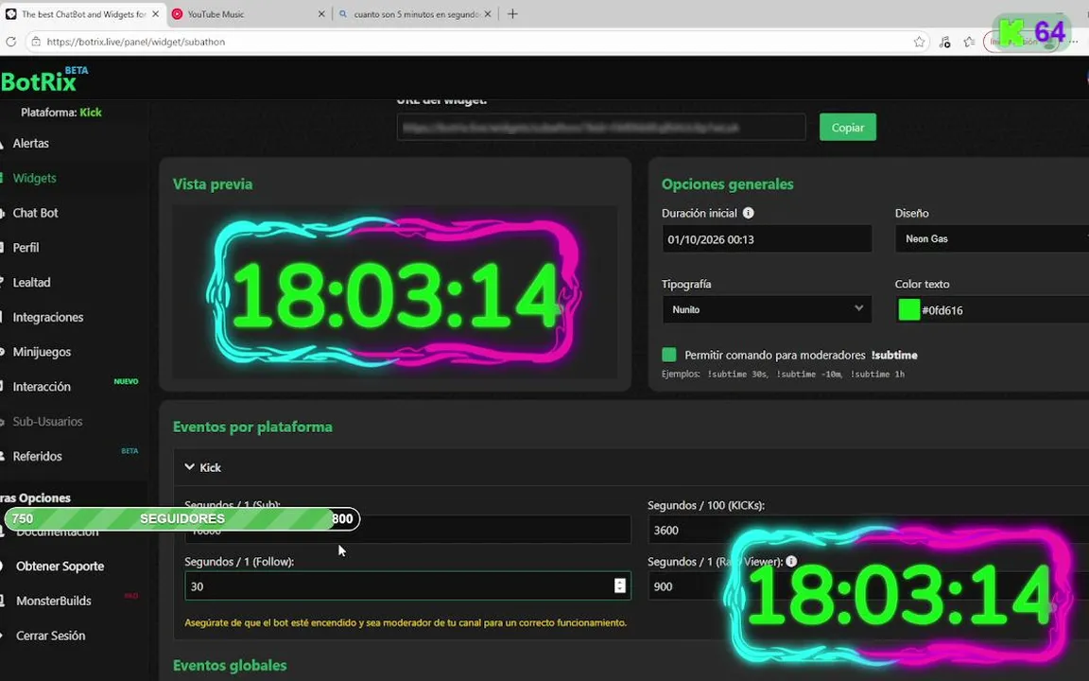Click Obtener Soporte in sidebar

click(x=60, y=566)
